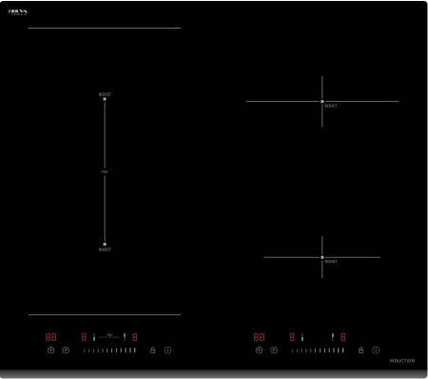
Task: Select the left panel's second zone selector bar
Action: [125, 337]
